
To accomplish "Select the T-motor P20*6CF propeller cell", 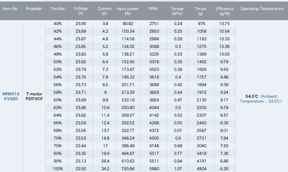I will coord(34,96).
